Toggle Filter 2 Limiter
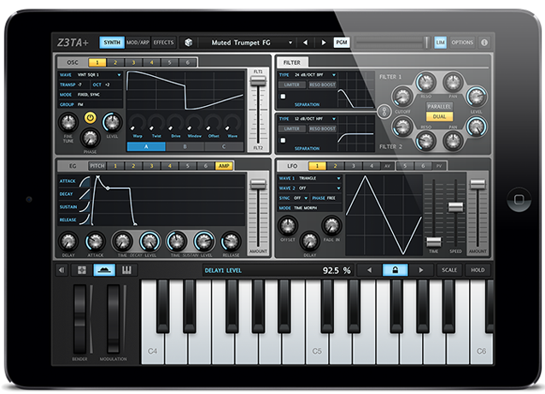The width and height of the screenshot is (545, 394). (291, 129)
